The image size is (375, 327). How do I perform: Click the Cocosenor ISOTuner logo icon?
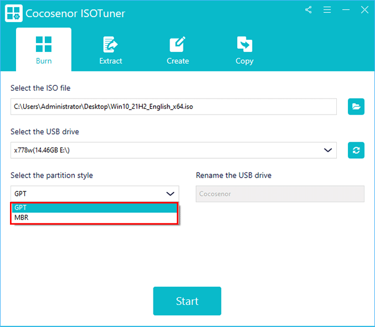[x=14, y=13]
